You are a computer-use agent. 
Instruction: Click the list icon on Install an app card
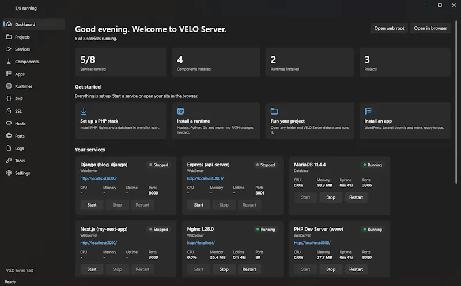[368, 111]
